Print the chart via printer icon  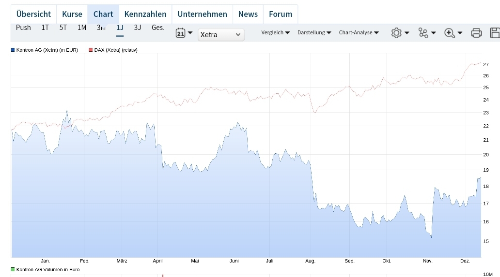click(x=476, y=33)
